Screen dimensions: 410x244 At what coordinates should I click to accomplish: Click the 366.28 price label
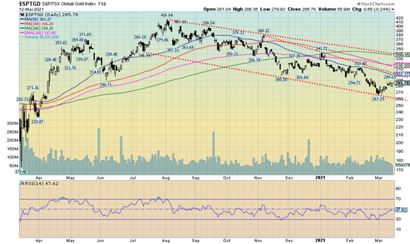140,37
